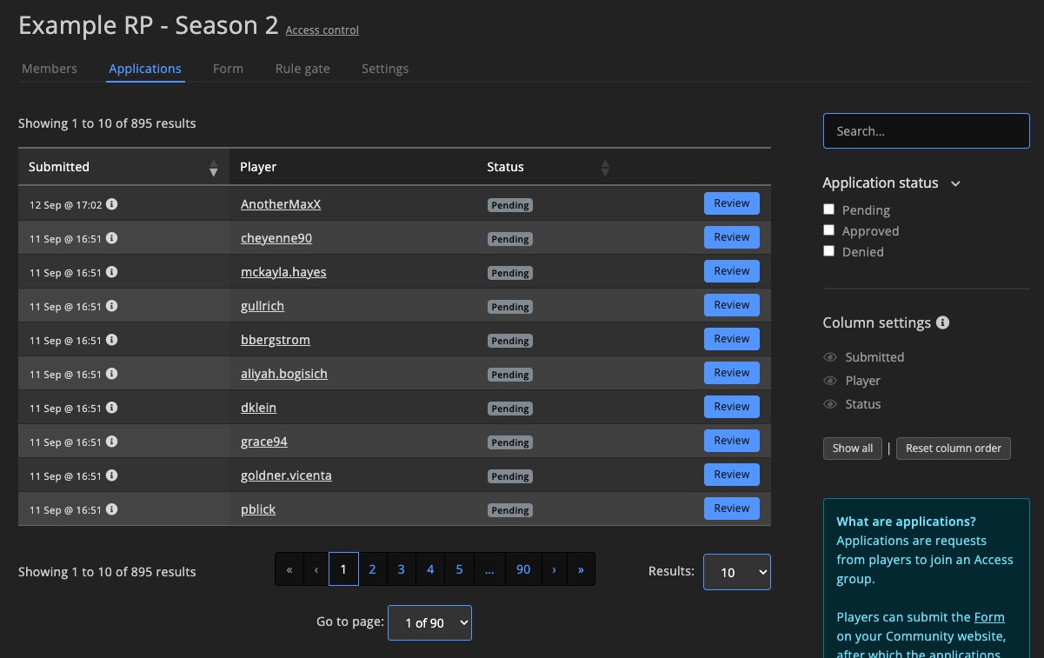Image resolution: width=1044 pixels, height=658 pixels.
Task: Click info icon in cheyenne90 submitted cell
Action: [112, 238]
